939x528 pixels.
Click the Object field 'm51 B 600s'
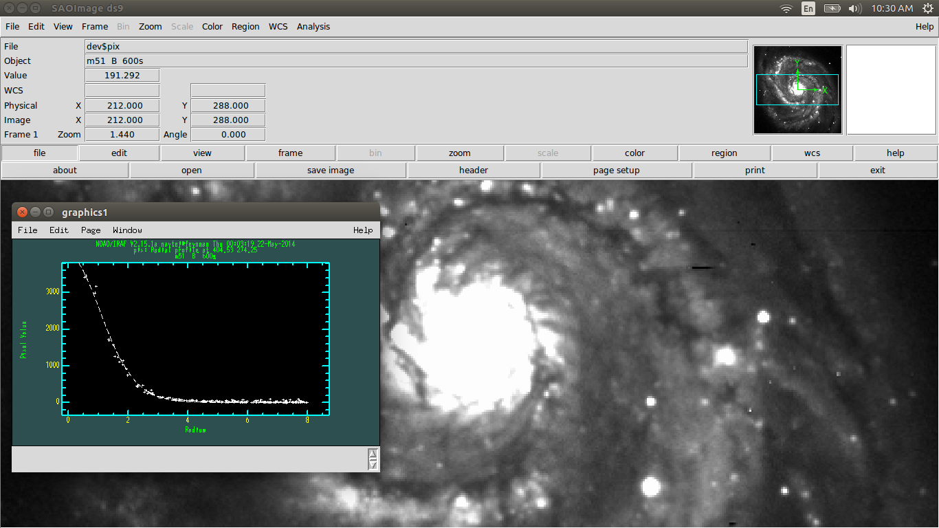tap(416, 60)
